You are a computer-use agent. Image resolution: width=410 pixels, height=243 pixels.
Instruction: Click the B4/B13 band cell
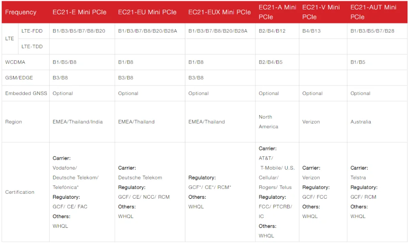coord(312,31)
